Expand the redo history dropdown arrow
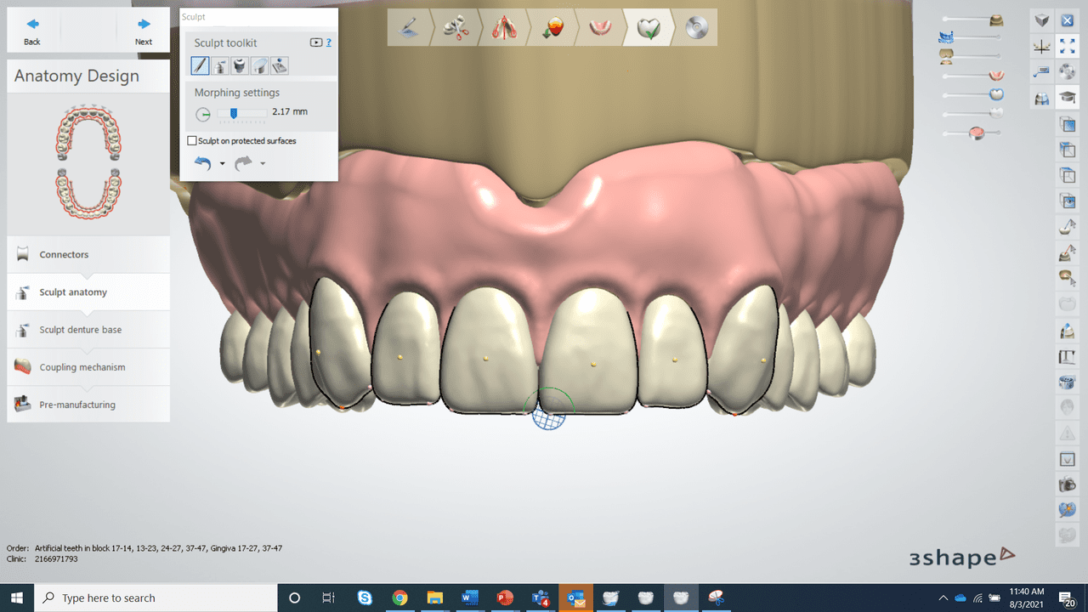1088x612 pixels. [x=263, y=164]
